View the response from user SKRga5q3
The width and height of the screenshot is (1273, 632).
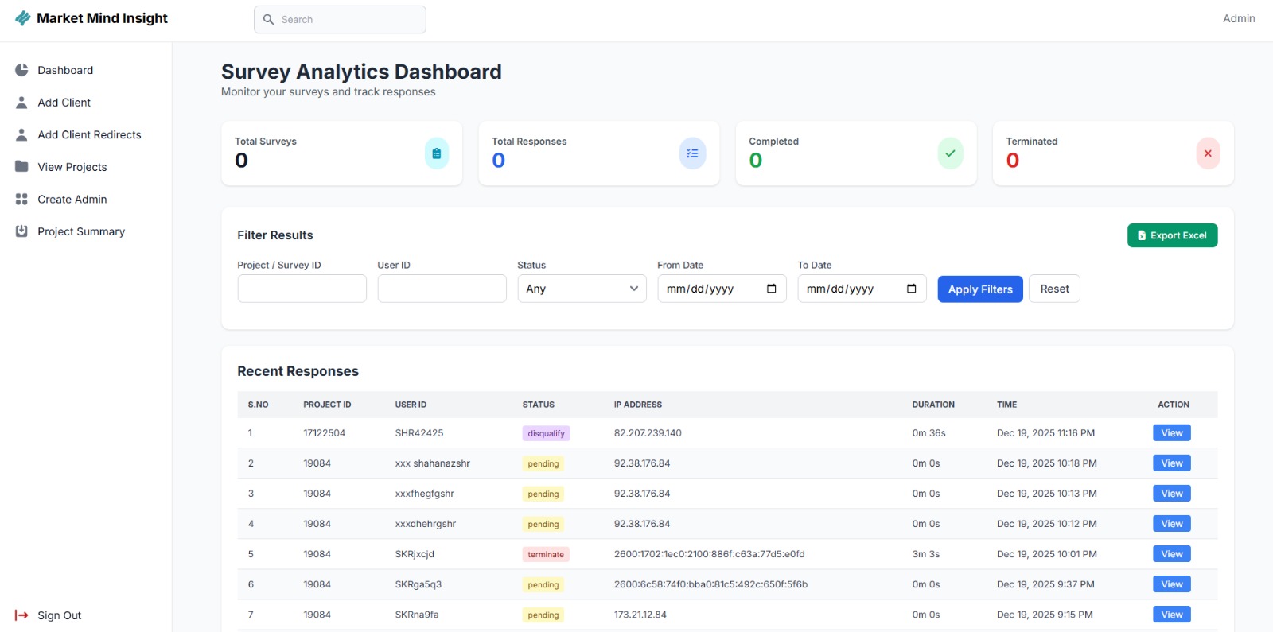(1171, 584)
